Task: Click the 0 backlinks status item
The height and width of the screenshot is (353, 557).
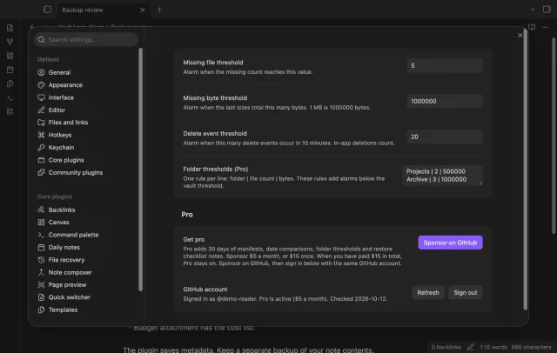Action: [x=446, y=347]
